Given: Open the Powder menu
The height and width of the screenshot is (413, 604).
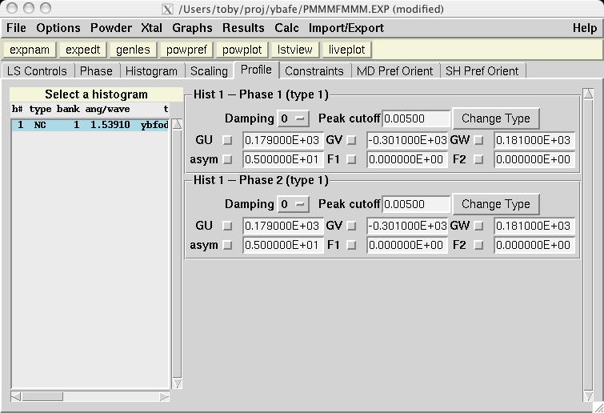Looking at the screenshot, I should coord(111,28).
